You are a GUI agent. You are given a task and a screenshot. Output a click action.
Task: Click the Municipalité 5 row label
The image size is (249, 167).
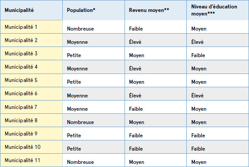point(31,80)
